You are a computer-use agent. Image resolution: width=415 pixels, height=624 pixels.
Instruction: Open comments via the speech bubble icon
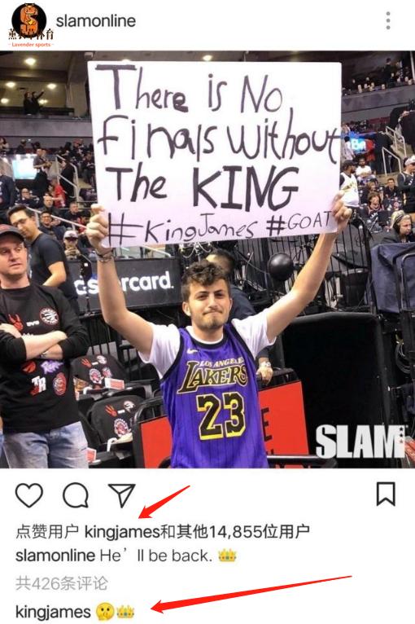coord(76,495)
